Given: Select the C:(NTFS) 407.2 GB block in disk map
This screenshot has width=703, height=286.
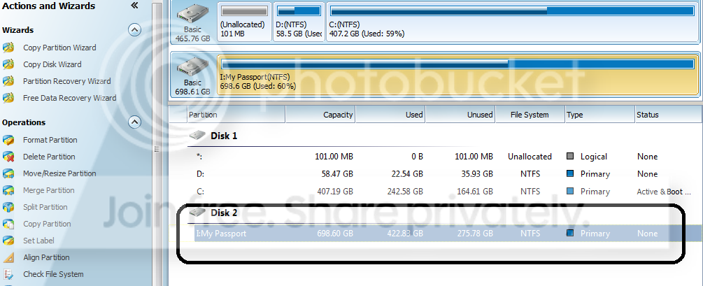Looking at the screenshot, I should pos(513,22).
